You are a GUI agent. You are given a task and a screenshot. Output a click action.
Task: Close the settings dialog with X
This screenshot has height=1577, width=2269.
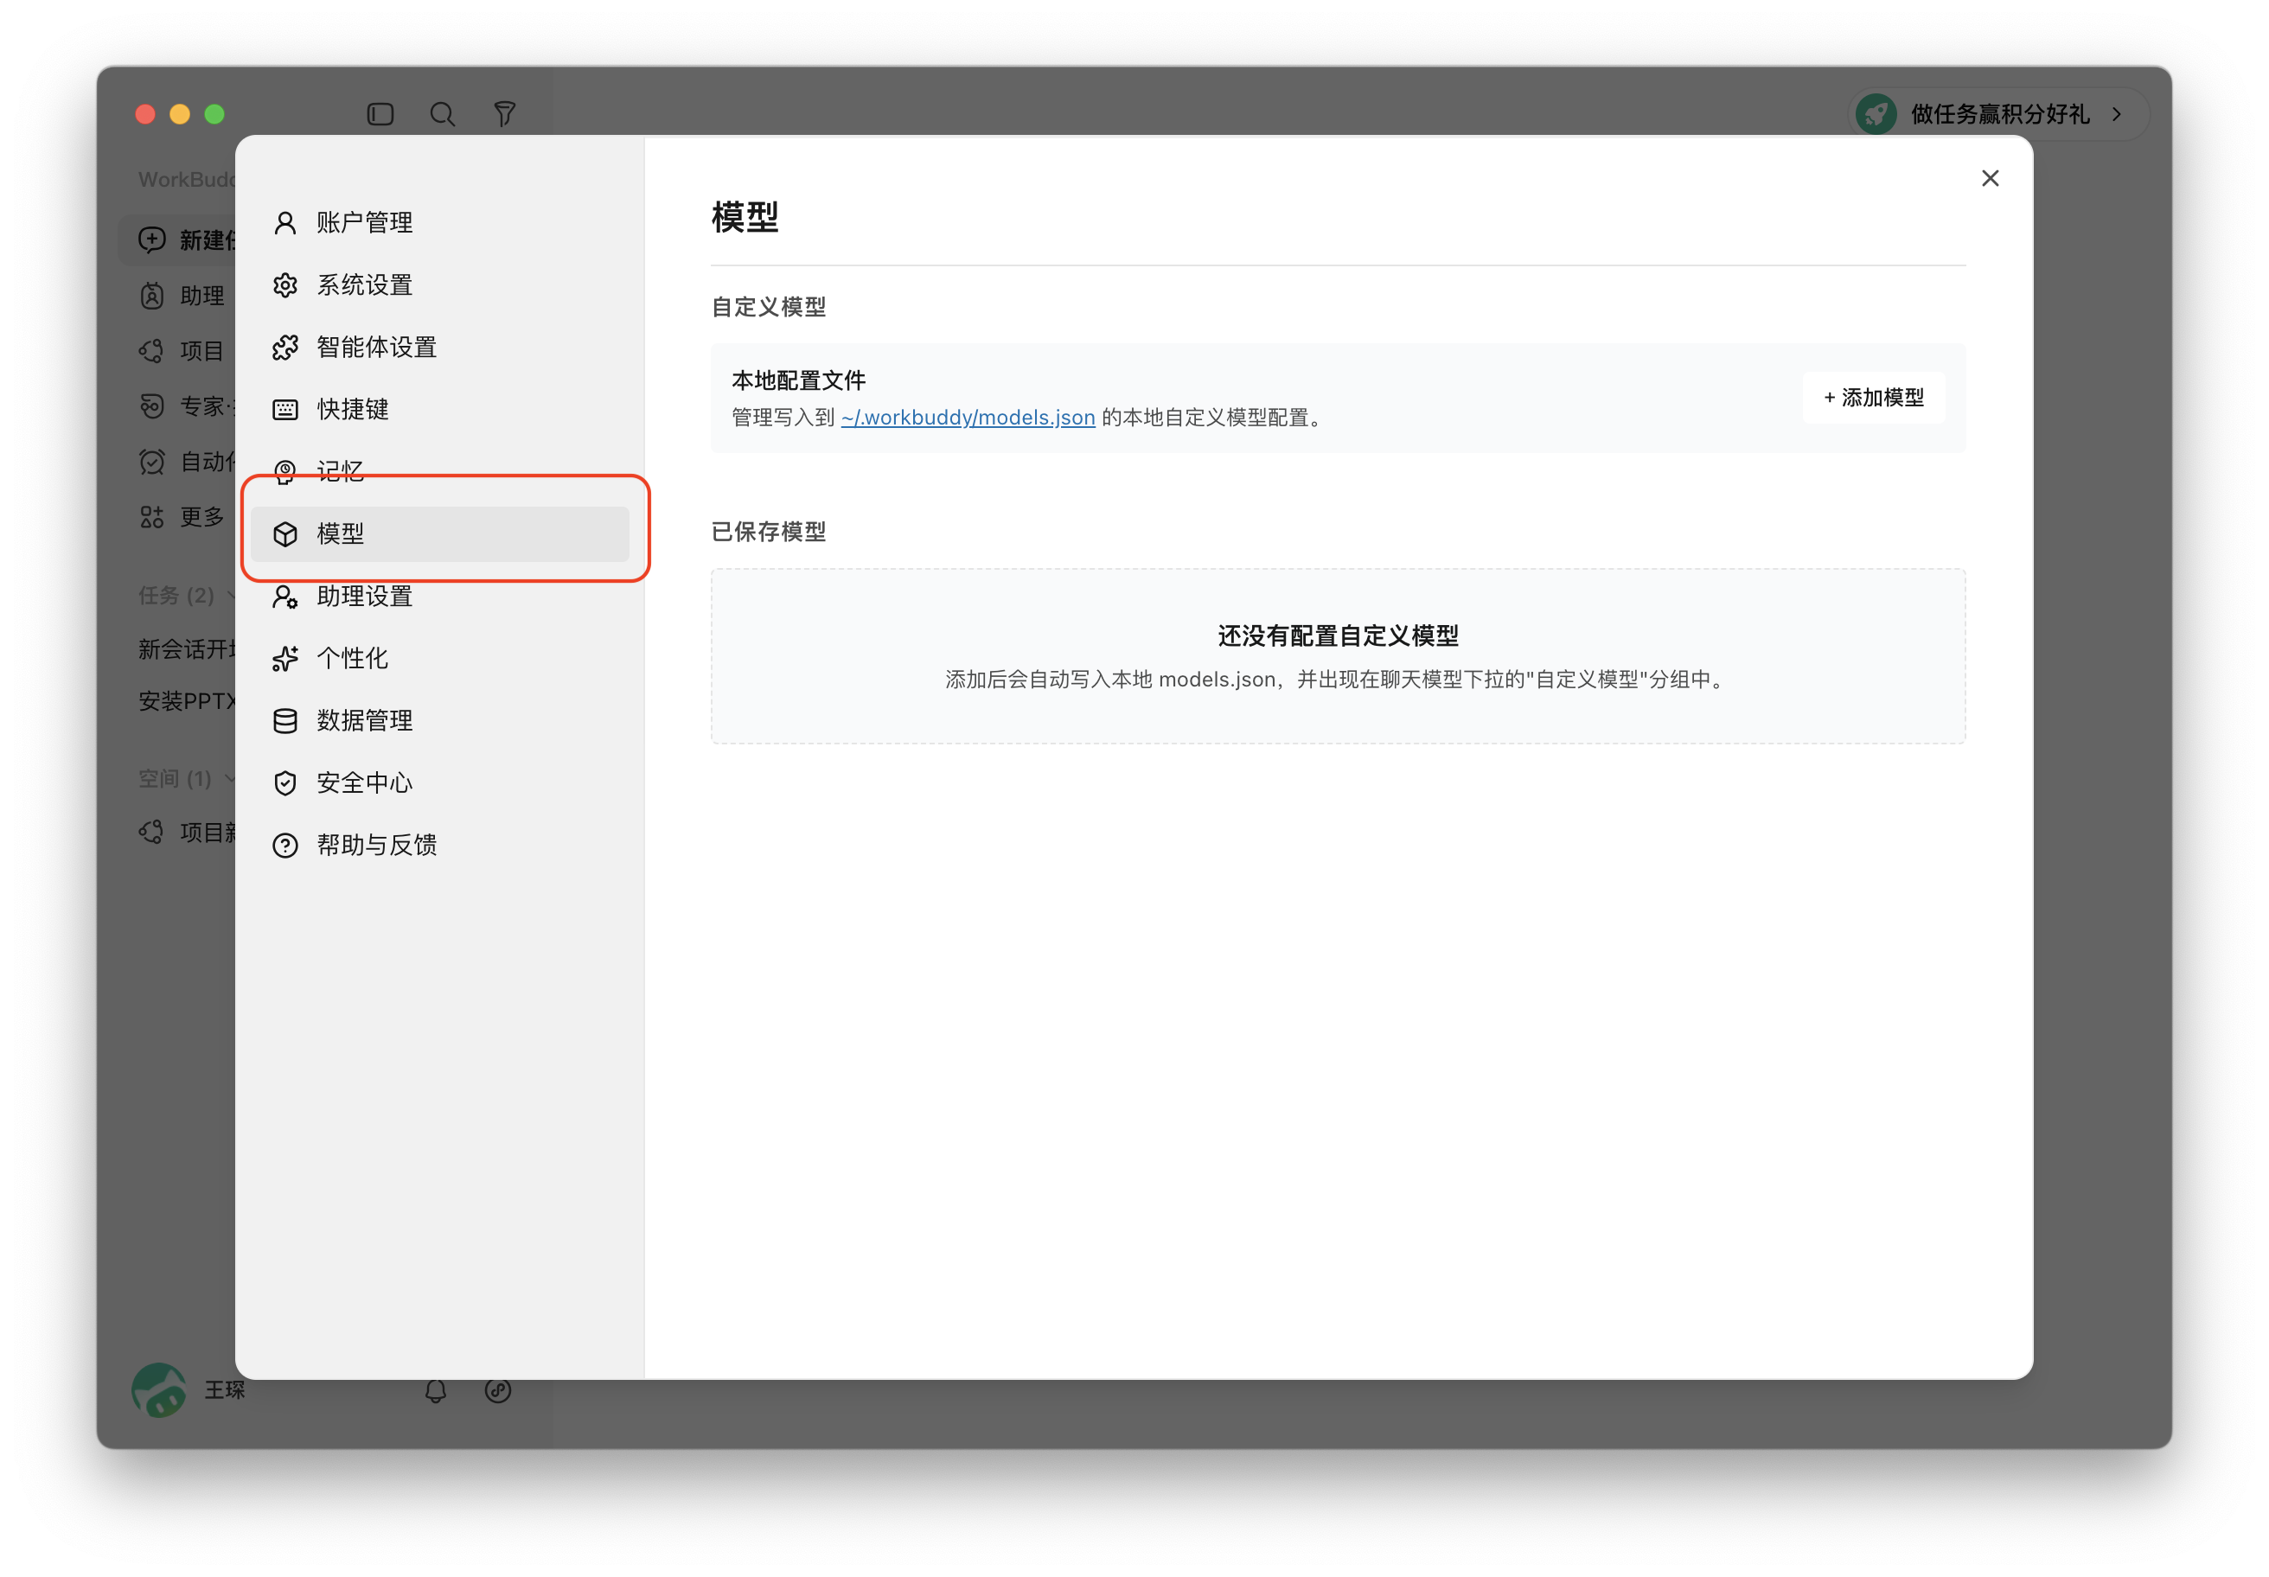click(x=1990, y=178)
